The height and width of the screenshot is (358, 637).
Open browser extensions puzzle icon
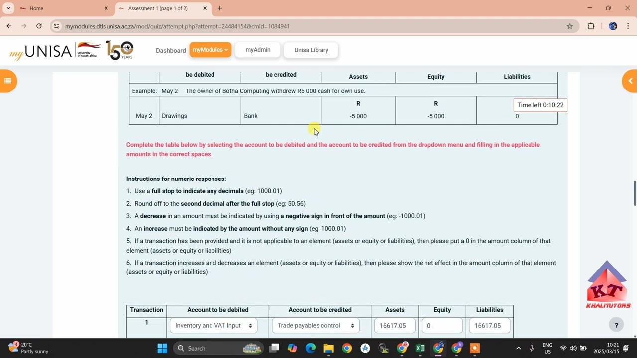click(591, 26)
